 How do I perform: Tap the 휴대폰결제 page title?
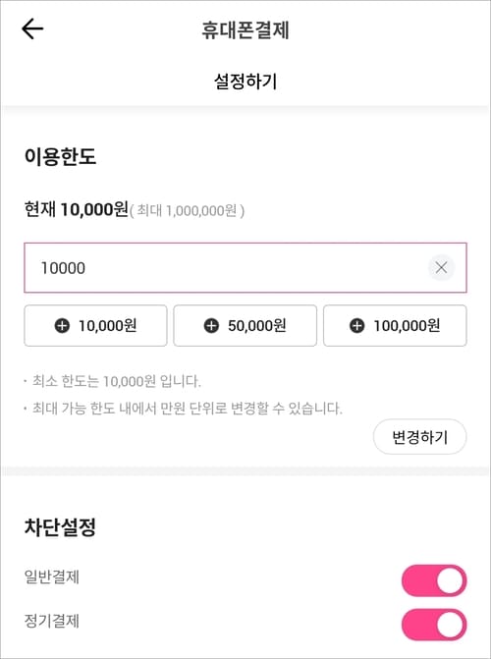(245, 30)
